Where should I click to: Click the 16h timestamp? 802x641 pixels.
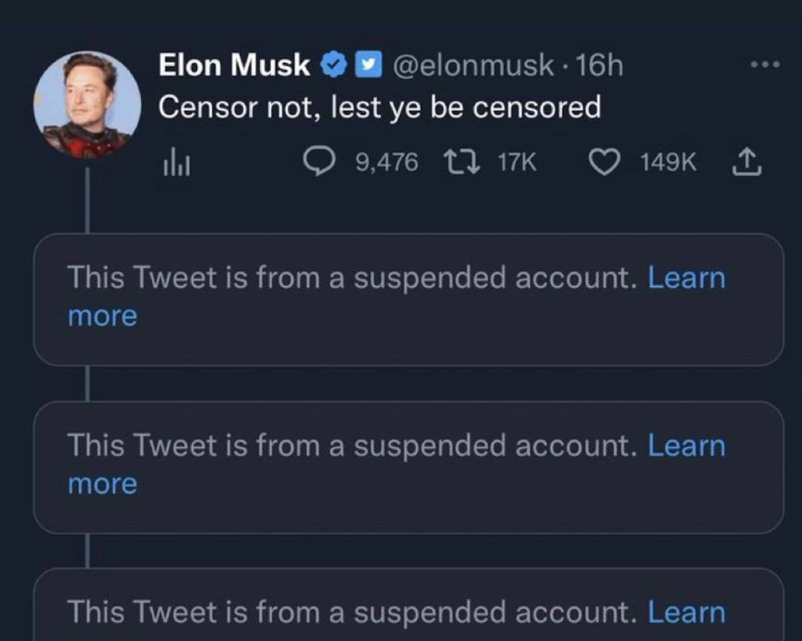point(599,65)
